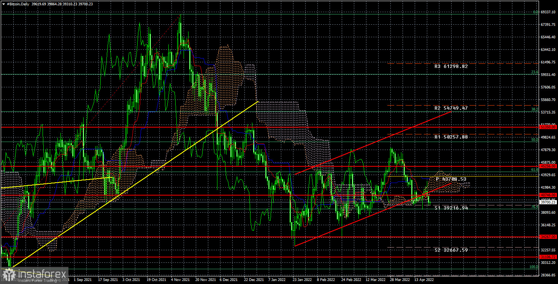Click the 55660.70 price axis label
The width and height of the screenshot is (558, 284).
click(548, 100)
